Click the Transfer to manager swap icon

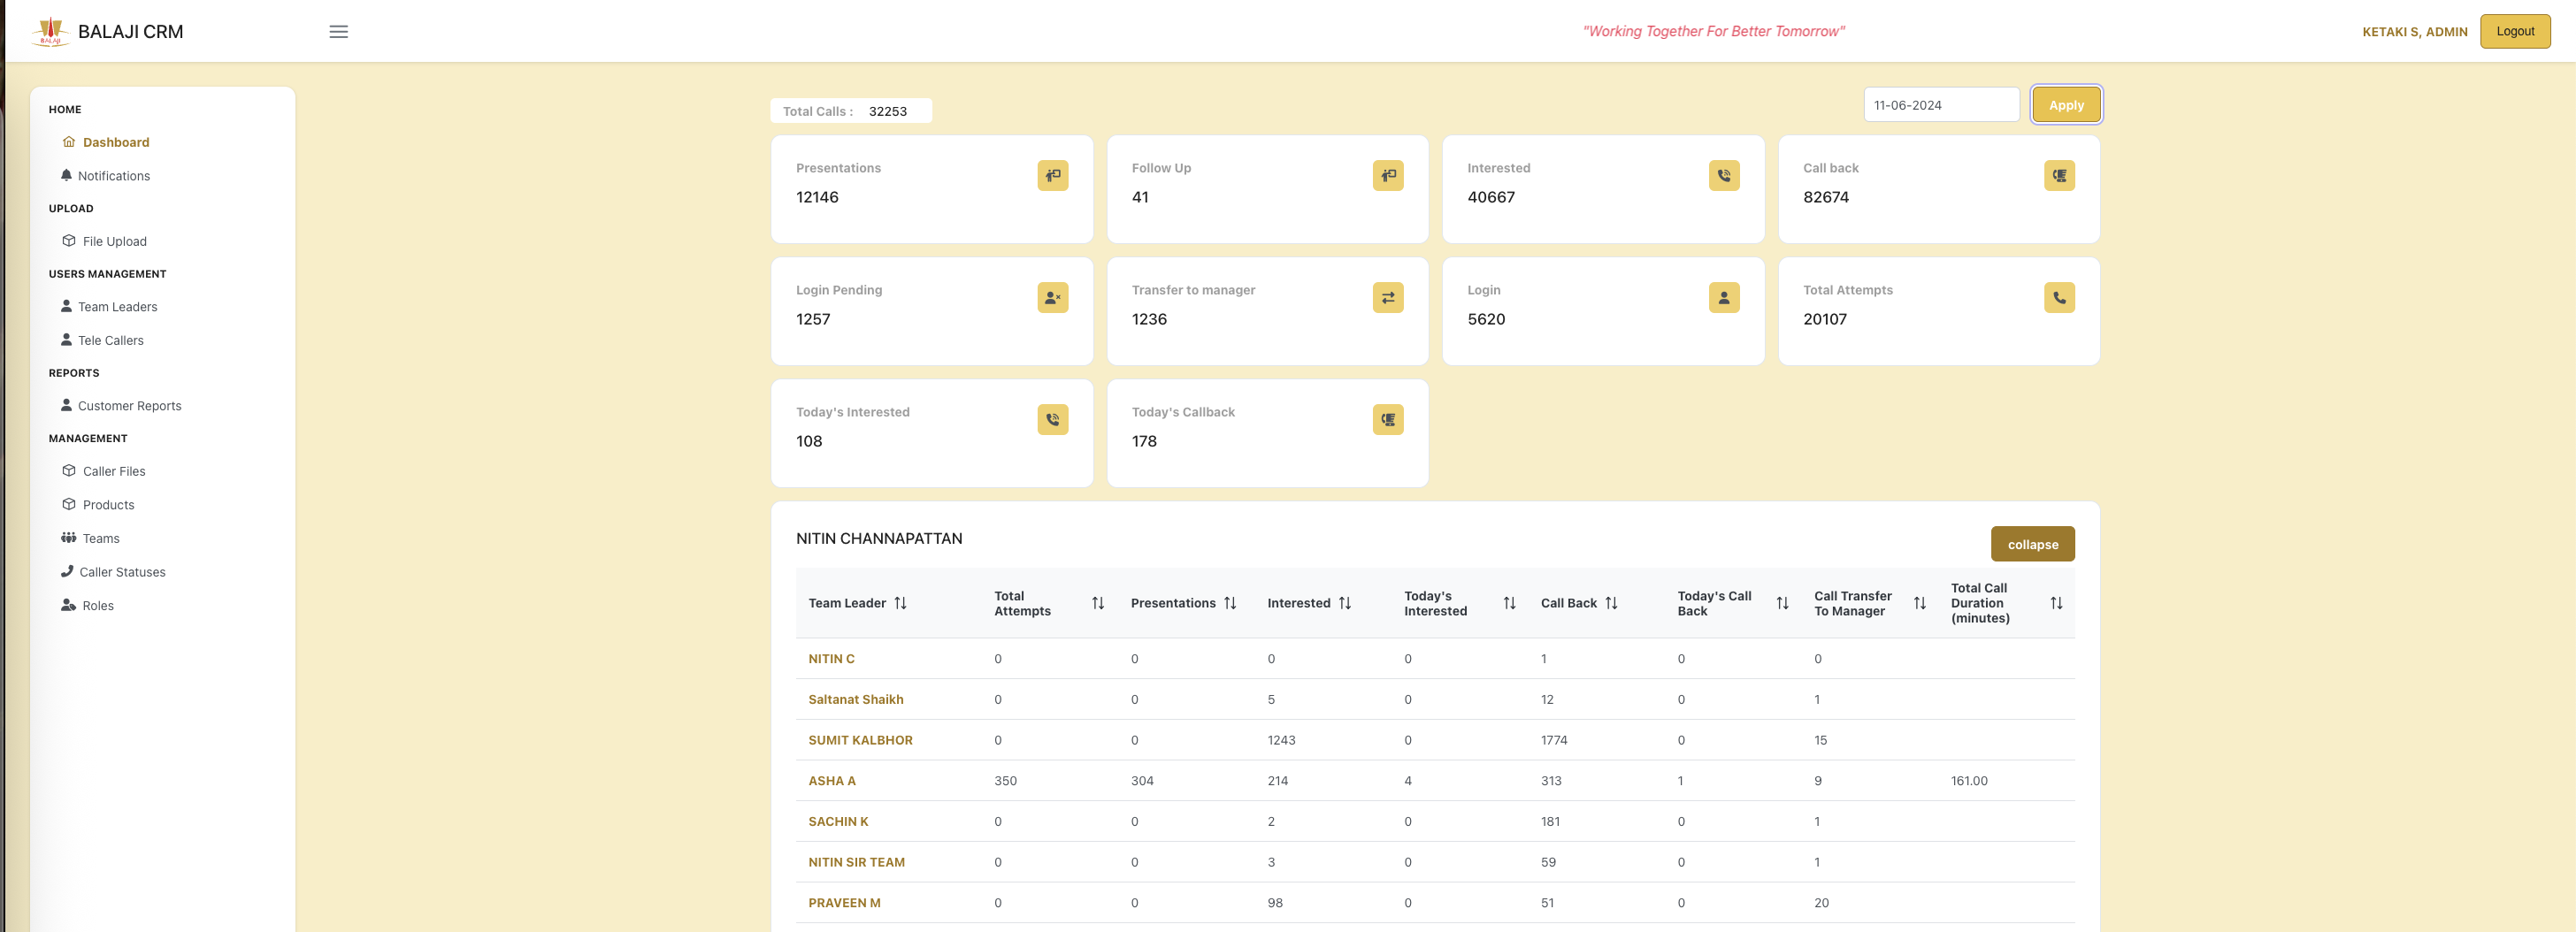click(1387, 297)
